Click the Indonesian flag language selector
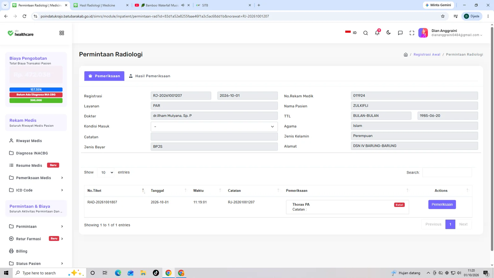Viewport: 494px width, 278px height. point(351,32)
